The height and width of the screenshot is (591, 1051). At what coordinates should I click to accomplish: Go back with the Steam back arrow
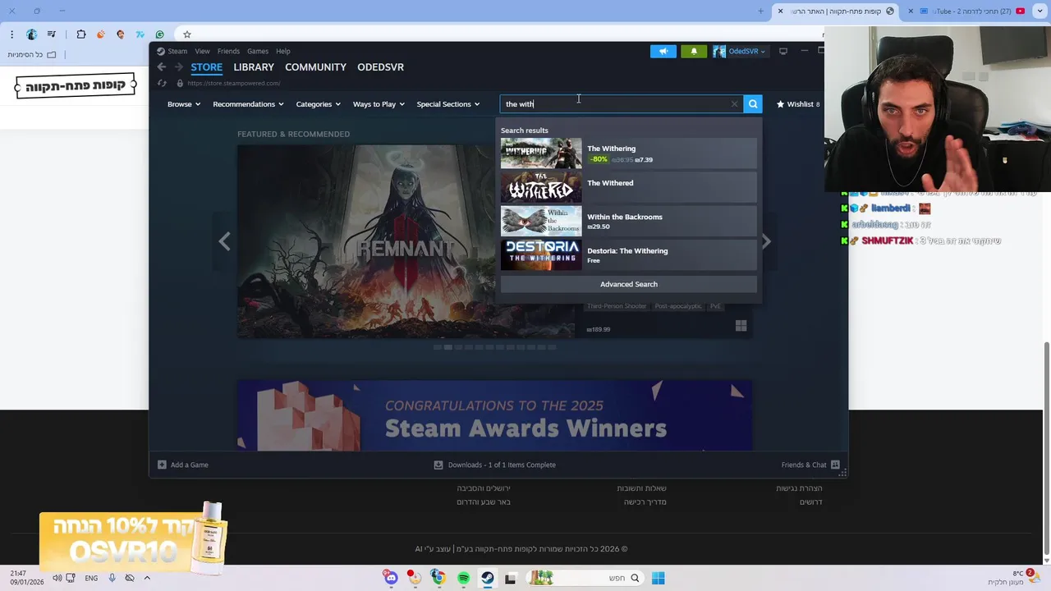point(162,67)
